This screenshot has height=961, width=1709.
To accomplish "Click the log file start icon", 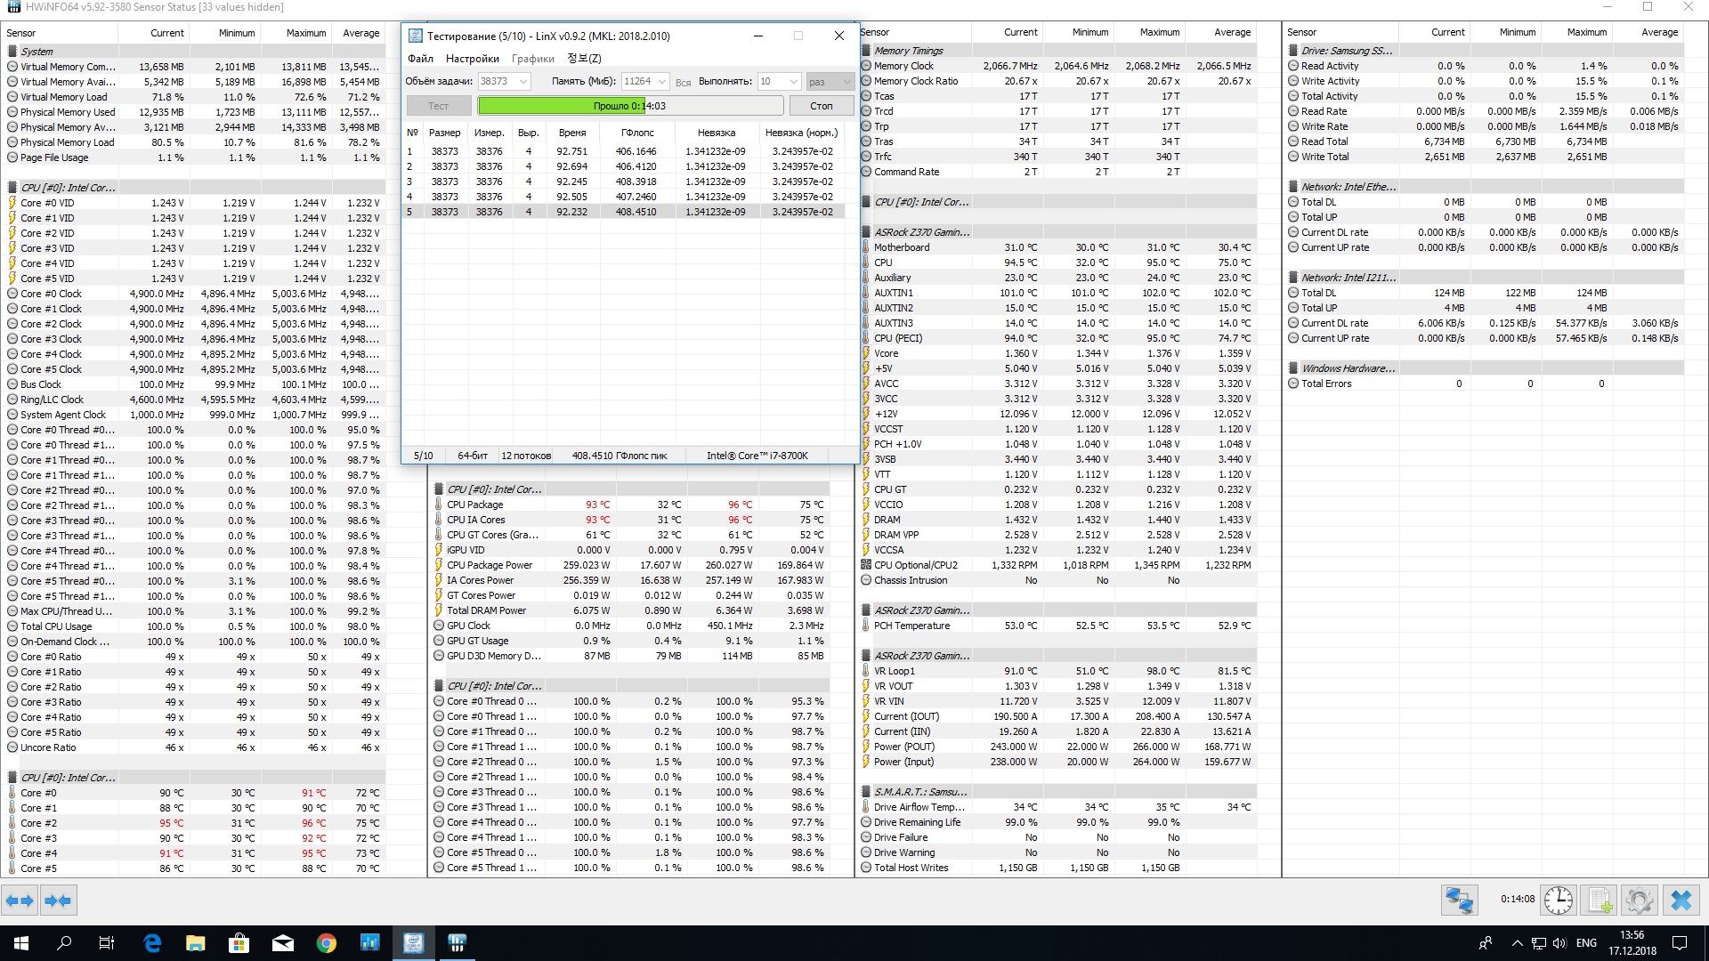I will click(1600, 900).
